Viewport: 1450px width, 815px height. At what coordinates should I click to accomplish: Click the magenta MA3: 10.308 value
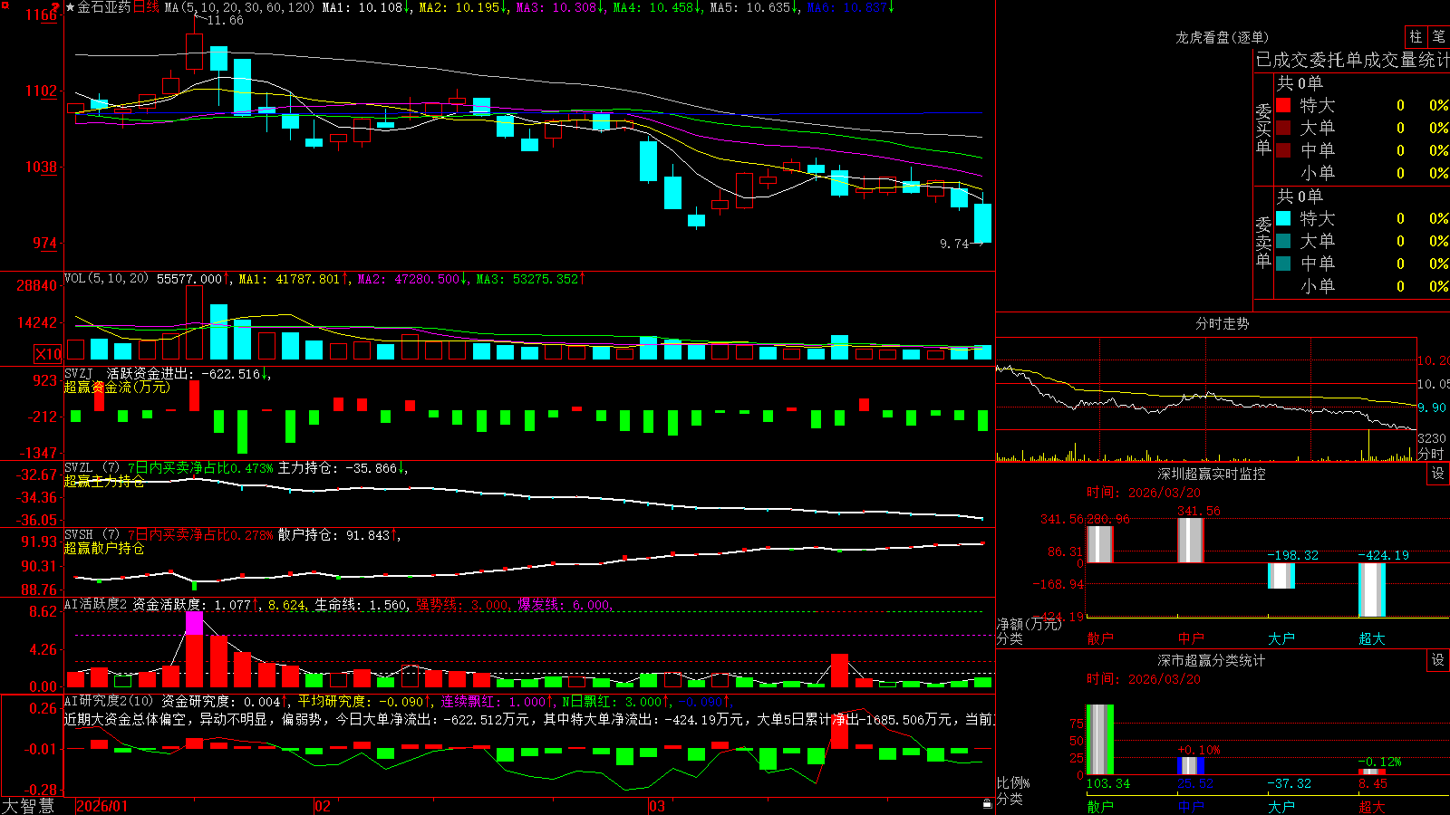560,7
